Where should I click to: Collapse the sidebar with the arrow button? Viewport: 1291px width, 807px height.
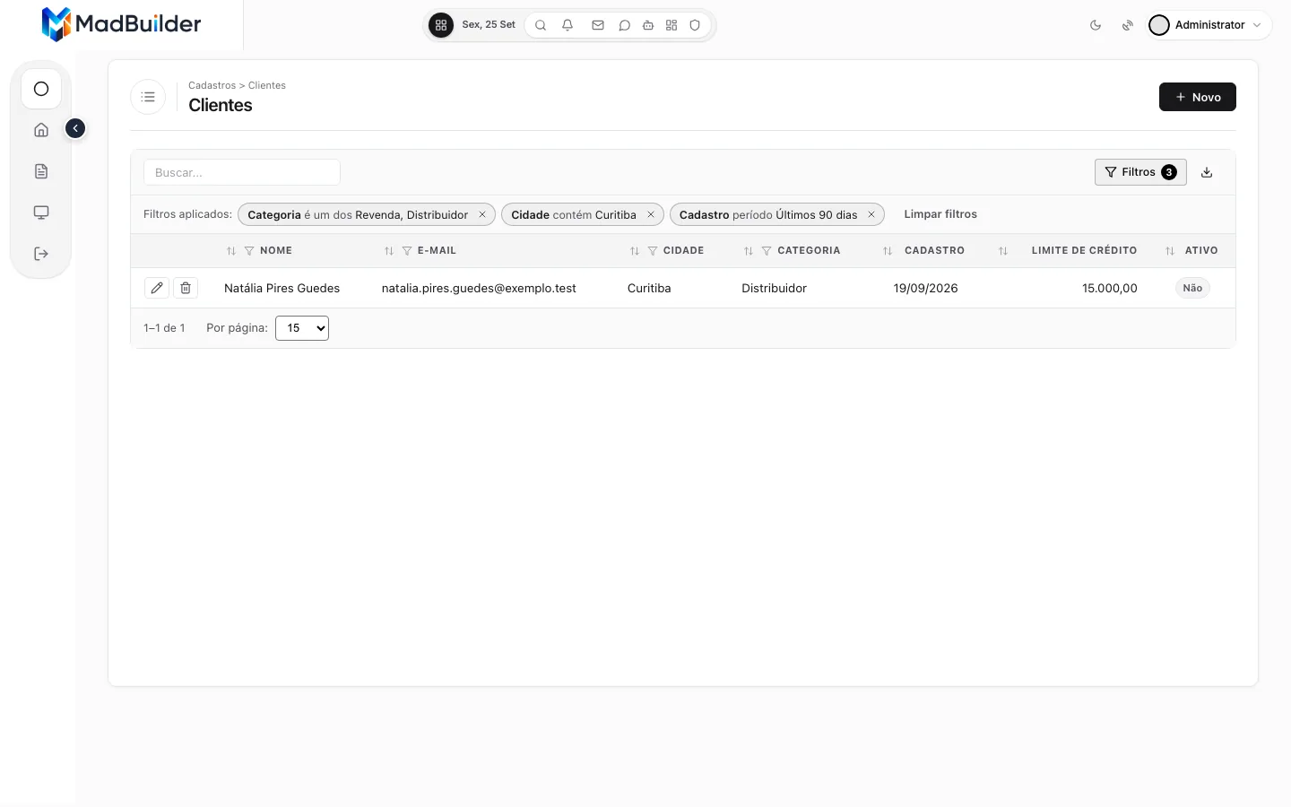tap(75, 129)
